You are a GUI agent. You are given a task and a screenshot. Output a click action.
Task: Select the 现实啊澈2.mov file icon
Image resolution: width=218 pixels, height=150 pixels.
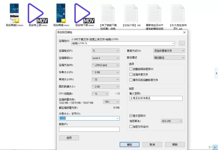click(x=15, y=13)
